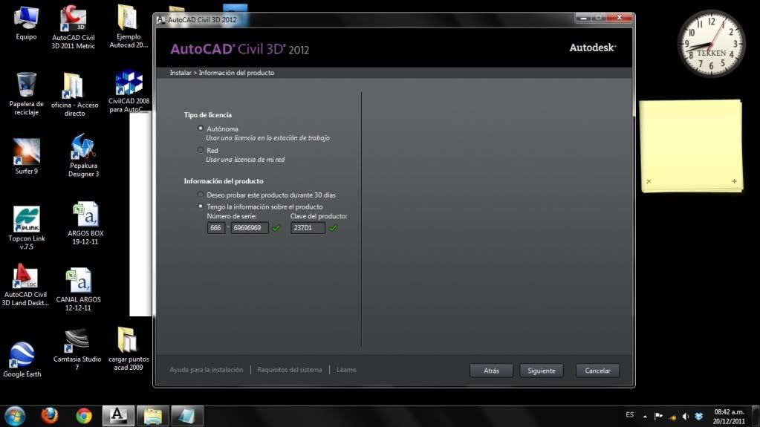This screenshot has width=760, height=427.
Task: Click inside the yellow sticky note
Action: click(x=691, y=146)
